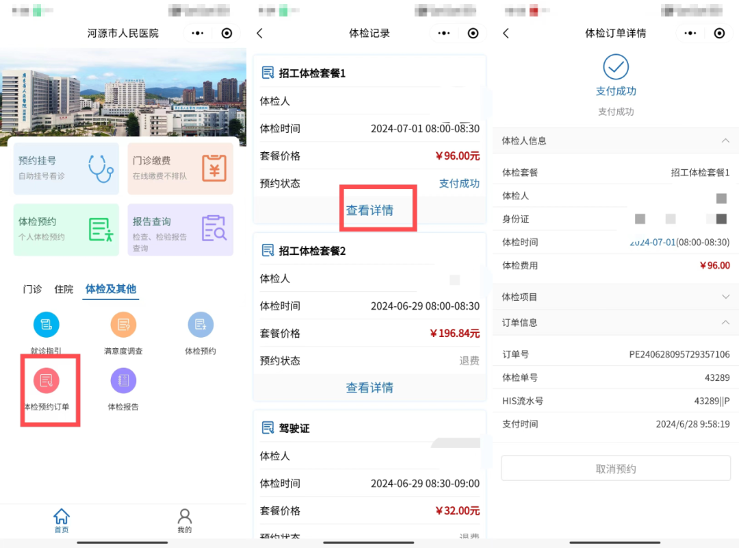This screenshot has height=548, width=739.
Task: Tap the document icon beside 驾驶证
Action: 268,427
